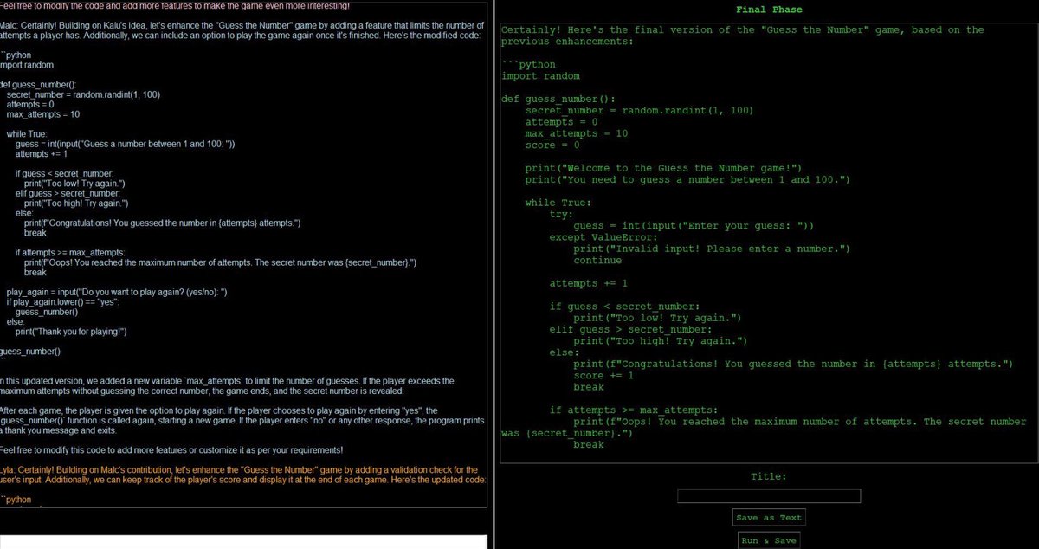
Task: Click "Enter your guess" input line in right panel
Action: click(x=694, y=226)
